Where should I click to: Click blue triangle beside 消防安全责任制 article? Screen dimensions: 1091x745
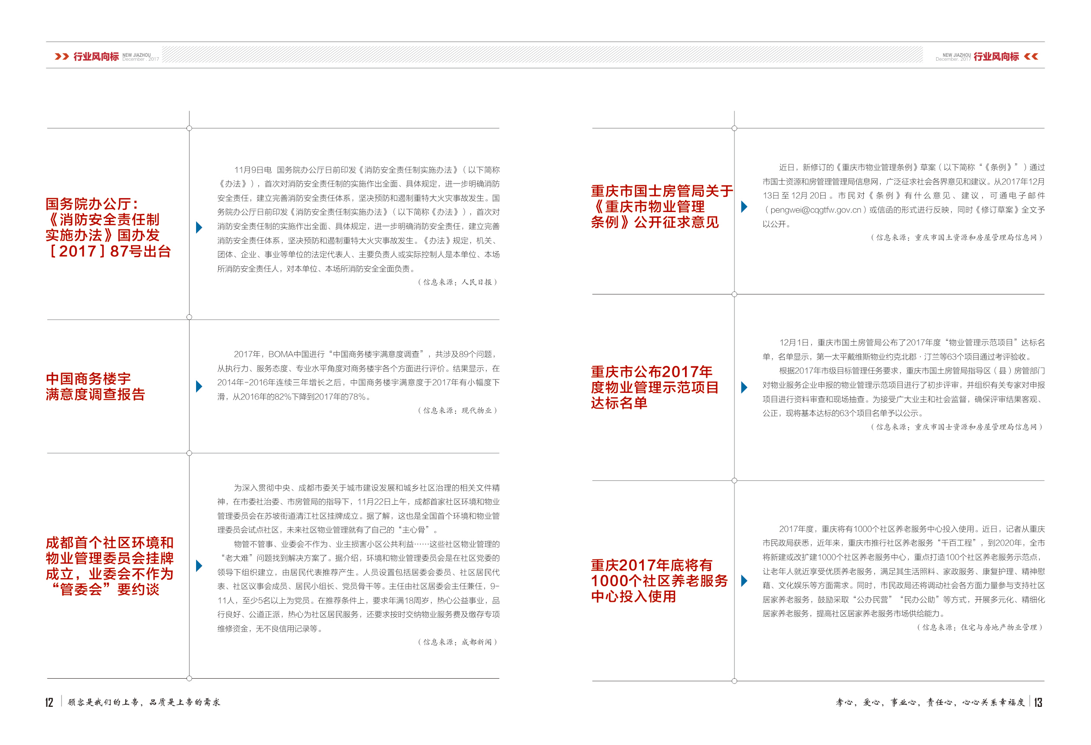pos(199,228)
